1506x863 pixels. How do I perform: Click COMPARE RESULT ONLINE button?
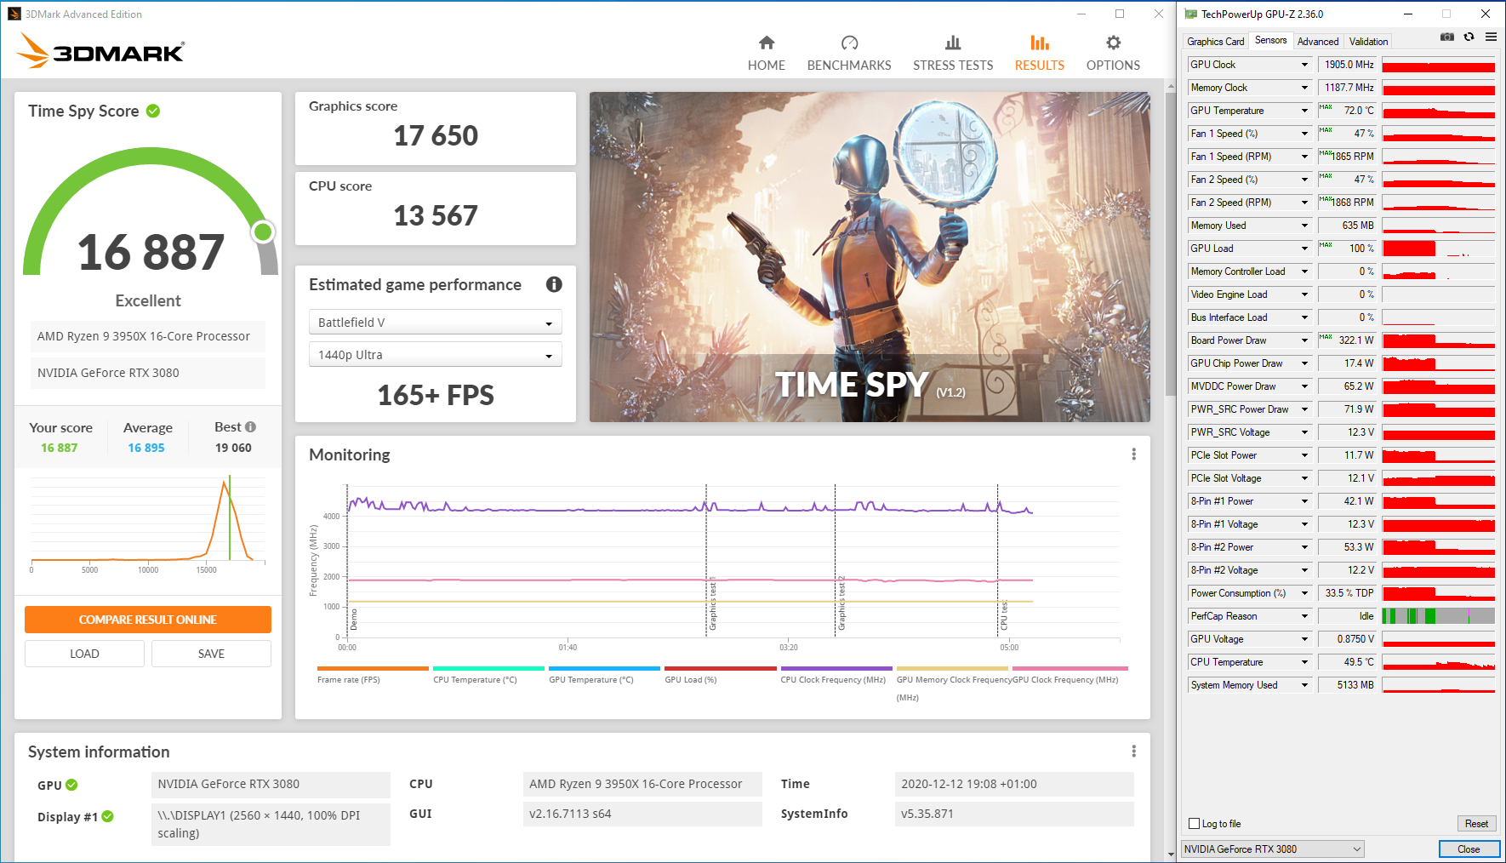tap(148, 620)
